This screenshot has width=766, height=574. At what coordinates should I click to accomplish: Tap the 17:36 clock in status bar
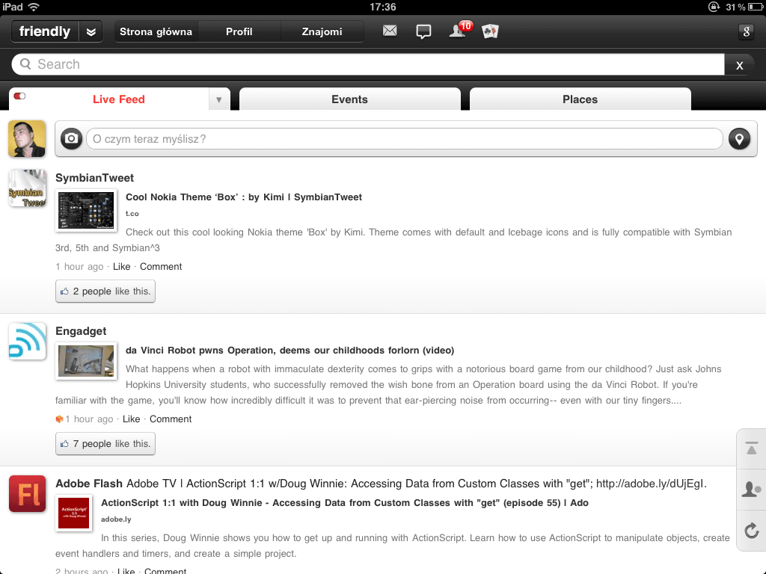(383, 7)
